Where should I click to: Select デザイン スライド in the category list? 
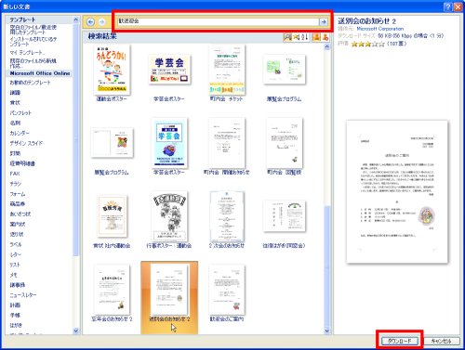click(x=26, y=143)
